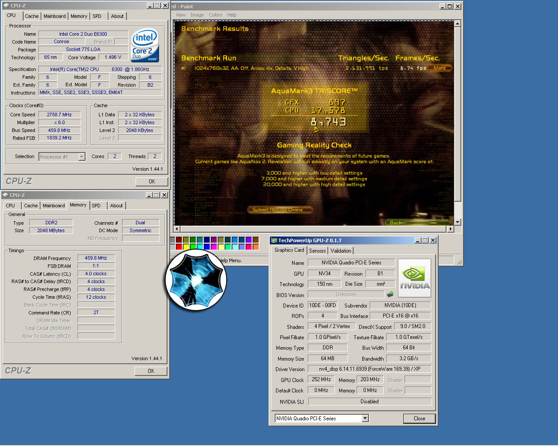
Task: Click the Paint scroll down arrow
Action: tap(457, 222)
